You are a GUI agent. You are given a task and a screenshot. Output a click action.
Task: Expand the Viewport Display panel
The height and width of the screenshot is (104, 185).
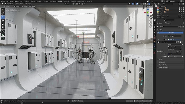pos(170,65)
